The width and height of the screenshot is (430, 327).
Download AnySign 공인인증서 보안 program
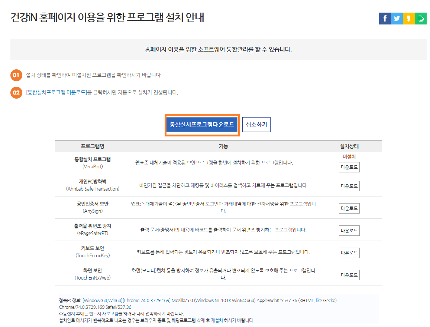(349, 208)
